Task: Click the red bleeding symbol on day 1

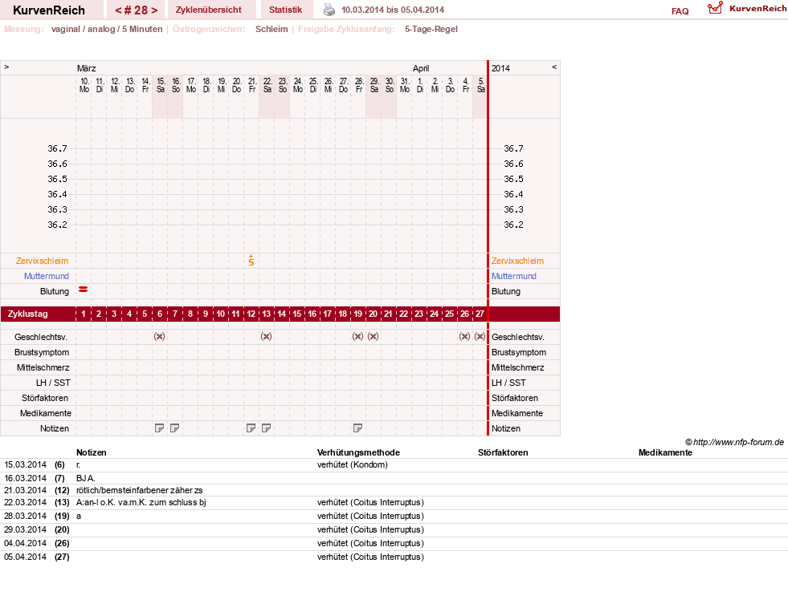Action: click(x=84, y=290)
